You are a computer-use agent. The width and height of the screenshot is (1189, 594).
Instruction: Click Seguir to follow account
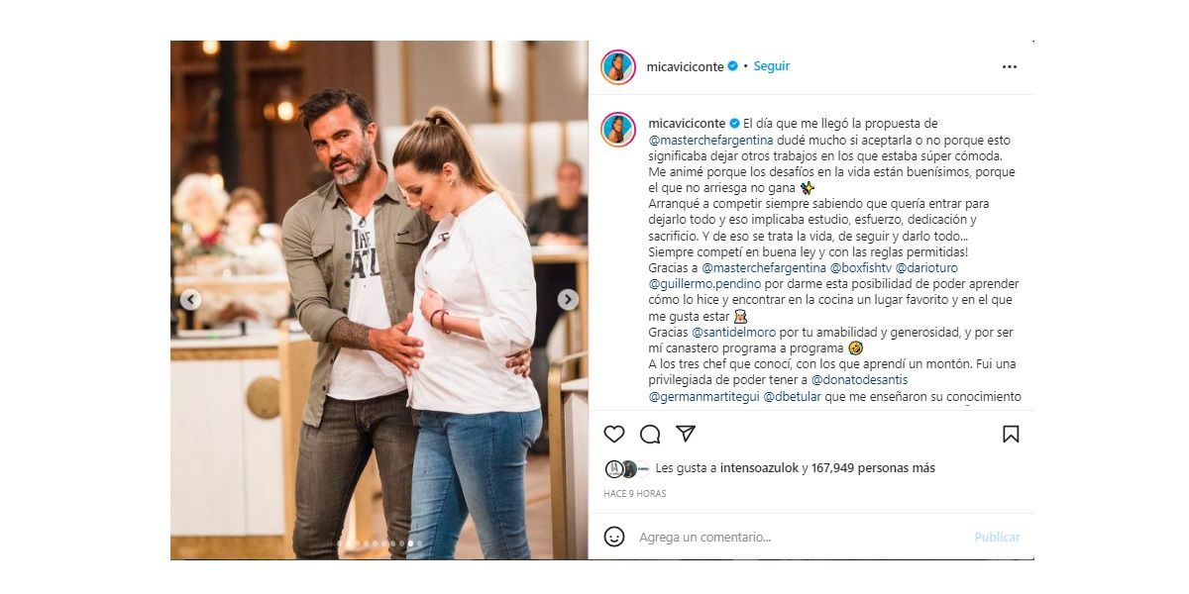point(772,66)
